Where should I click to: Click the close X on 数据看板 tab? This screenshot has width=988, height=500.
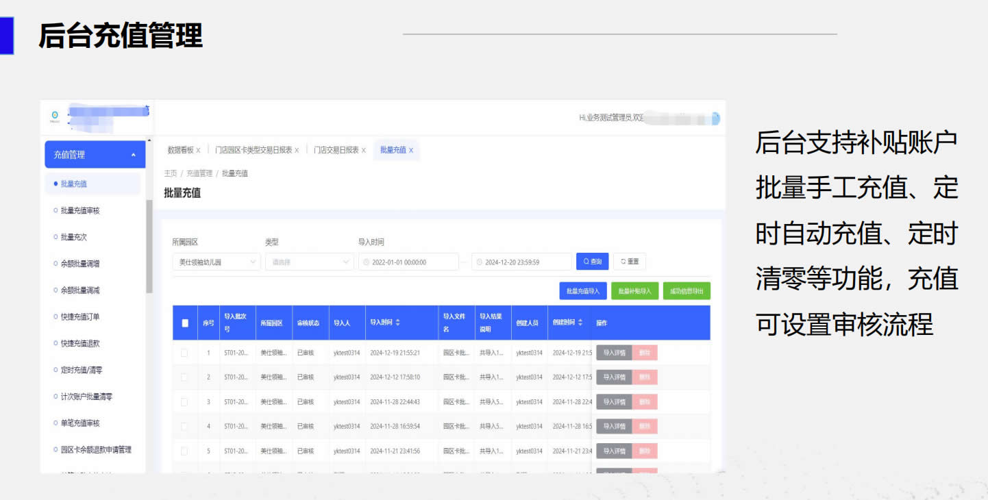point(198,150)
